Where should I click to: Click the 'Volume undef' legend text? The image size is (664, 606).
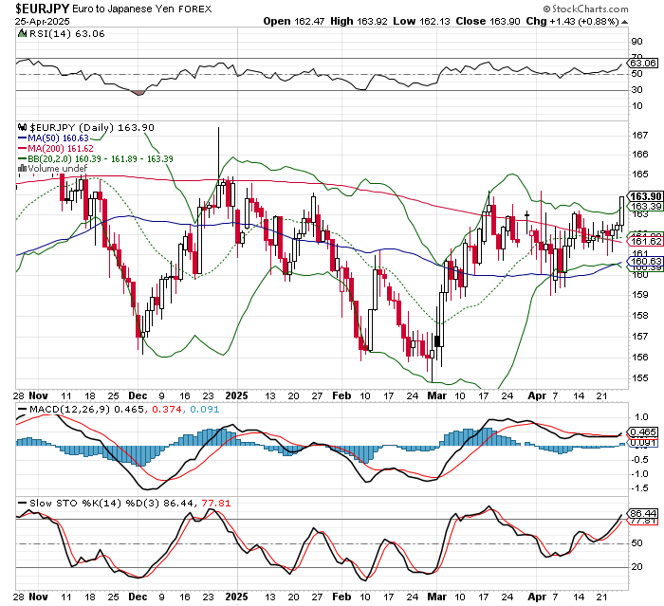point(57,169)
